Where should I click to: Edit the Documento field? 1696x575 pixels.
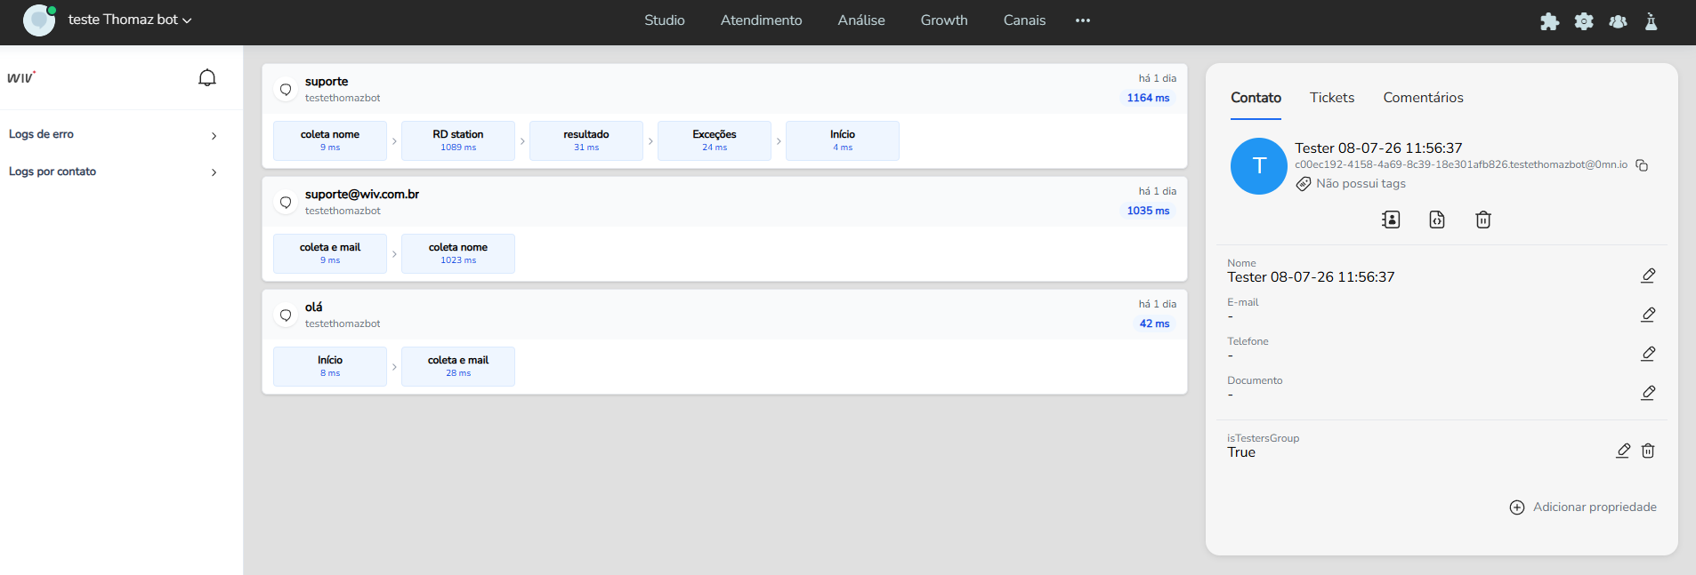coord(1648,393)
